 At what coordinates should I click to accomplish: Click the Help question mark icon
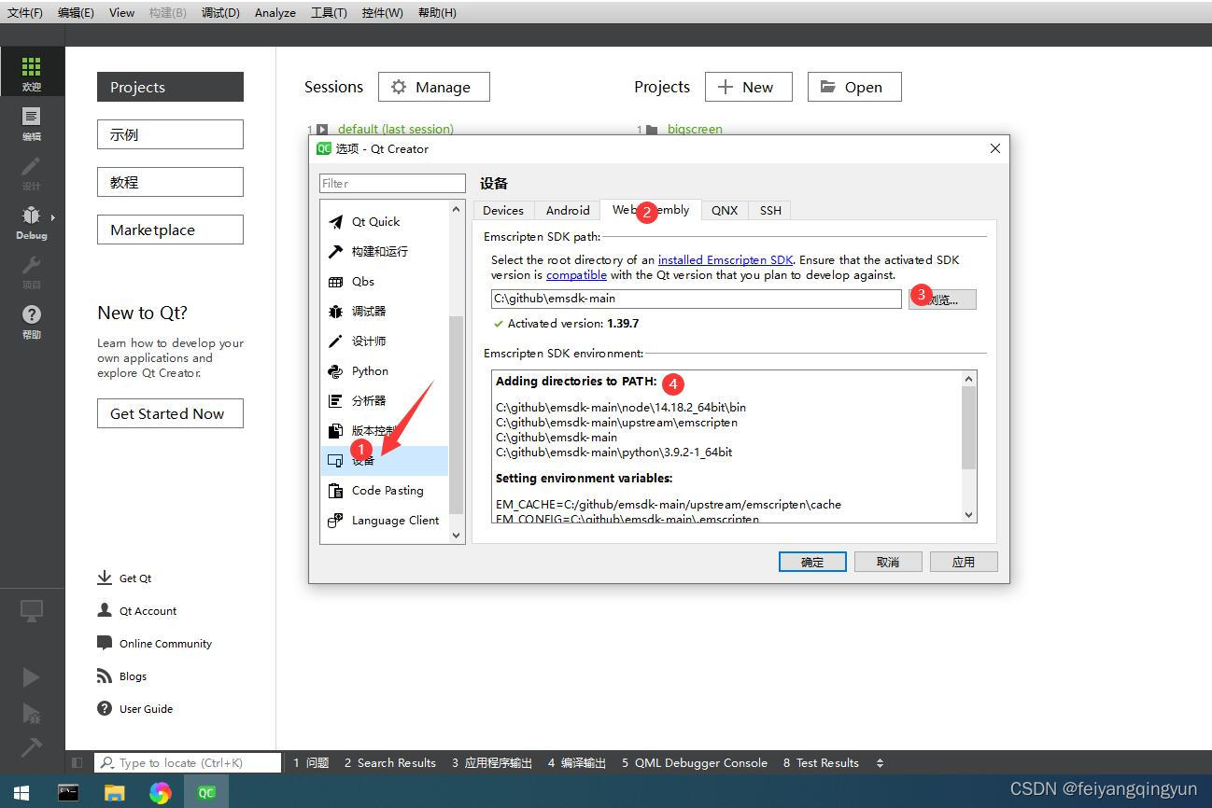click(x=32, y=320)
